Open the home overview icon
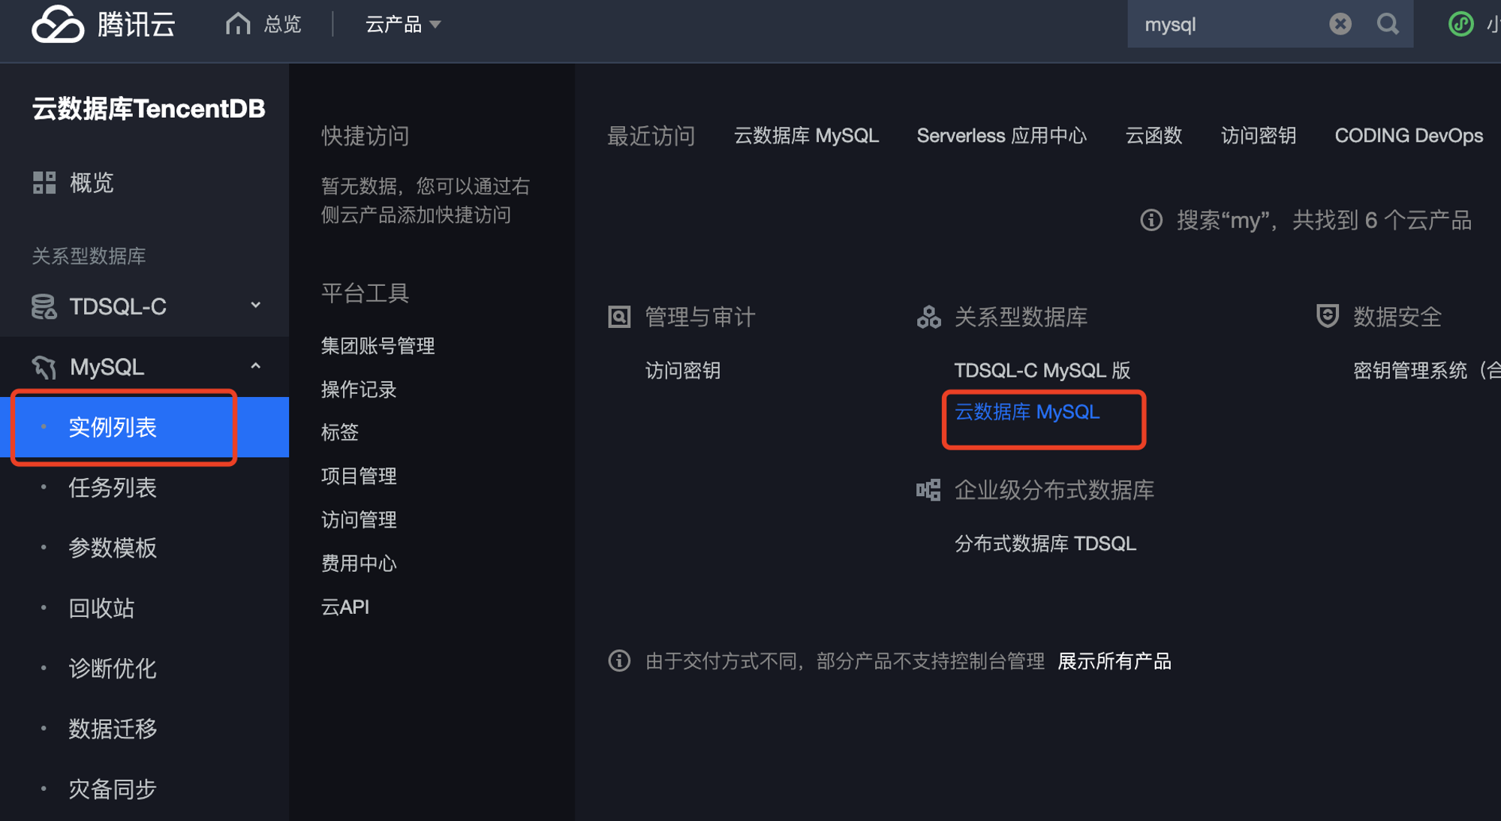The height and width of the screenshot is (821, 1501). pyautogui.click(x=238, y=24)
